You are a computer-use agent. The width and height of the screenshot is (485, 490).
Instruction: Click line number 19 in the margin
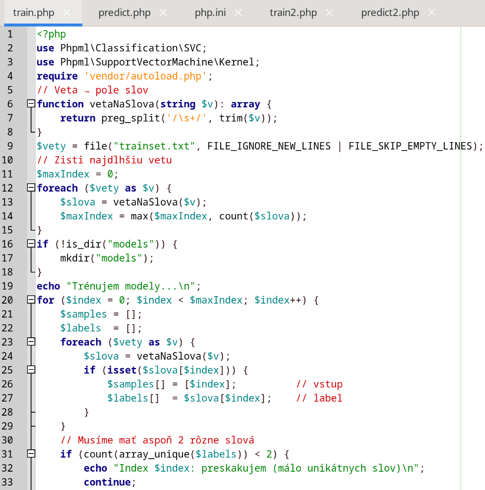(x=9, y=286)
